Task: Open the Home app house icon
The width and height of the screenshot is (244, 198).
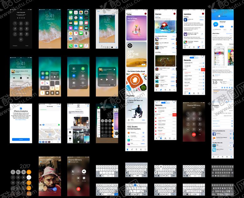Action: (x=71, y=33)
